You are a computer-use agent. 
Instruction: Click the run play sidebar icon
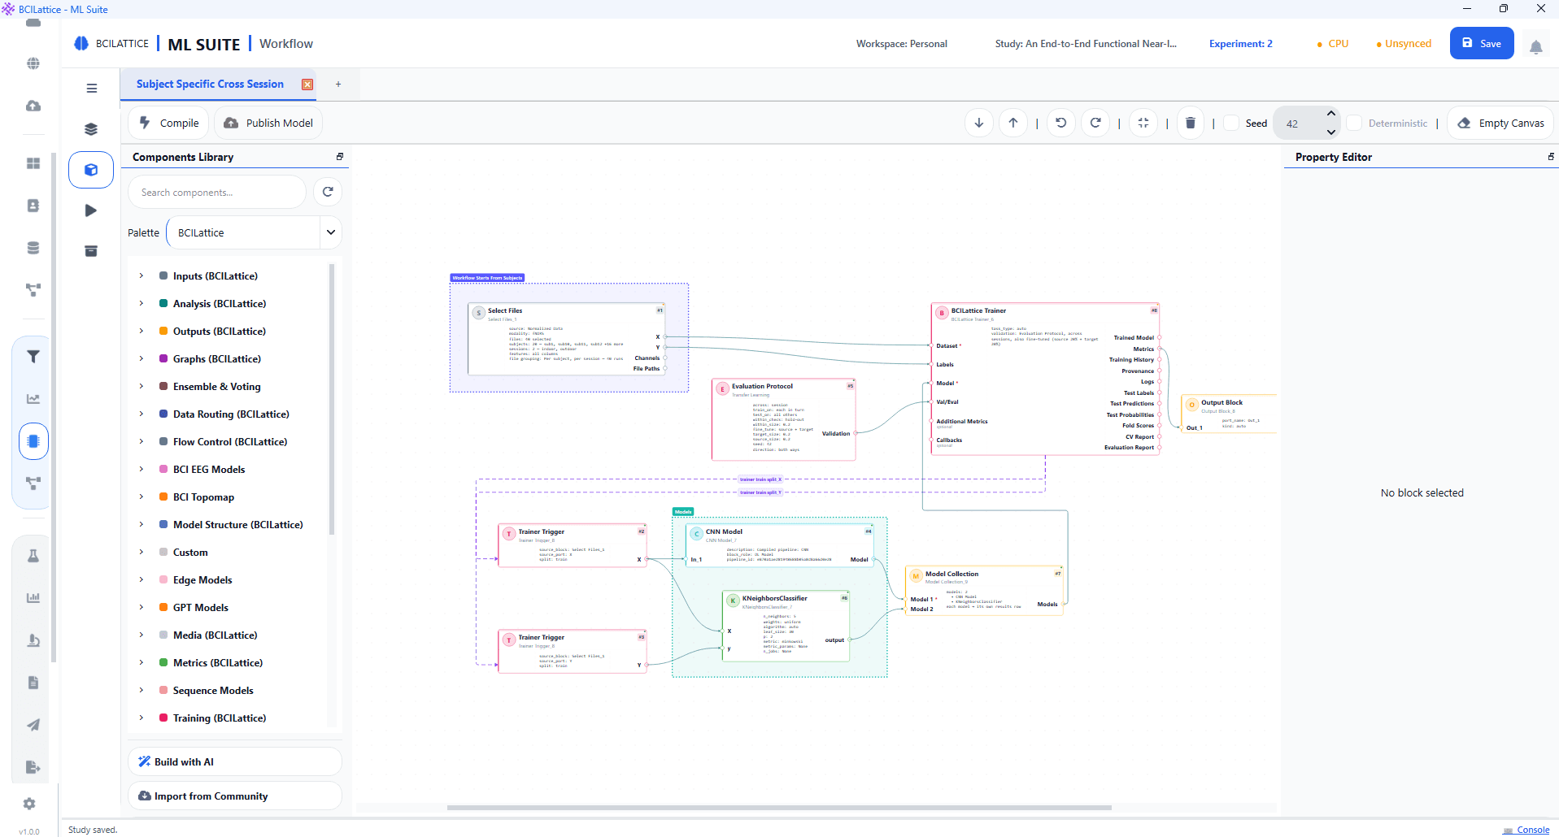pos(91,210)
